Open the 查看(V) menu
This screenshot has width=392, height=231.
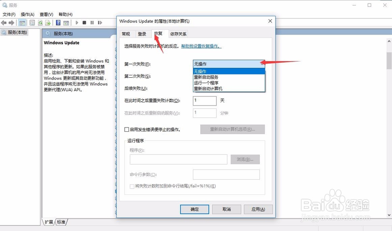point(47,14)
